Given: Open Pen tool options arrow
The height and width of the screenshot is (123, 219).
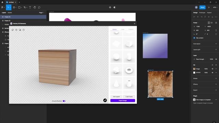Looking at the screenshot, I should (27, 8).
